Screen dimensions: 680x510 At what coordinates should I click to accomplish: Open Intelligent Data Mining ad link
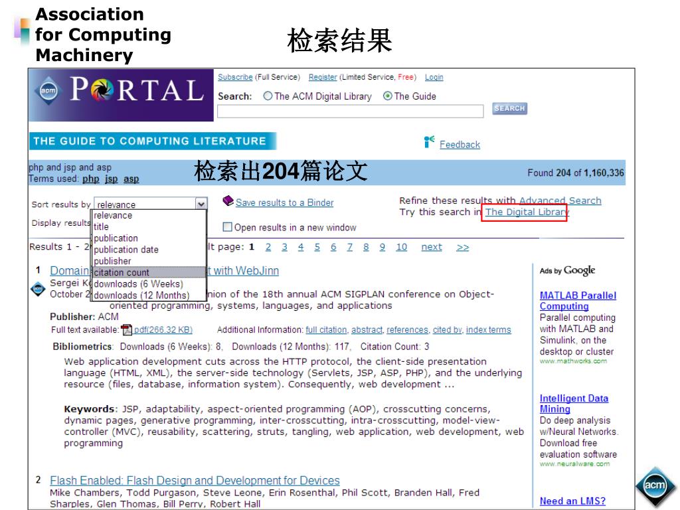click(574, 403)
